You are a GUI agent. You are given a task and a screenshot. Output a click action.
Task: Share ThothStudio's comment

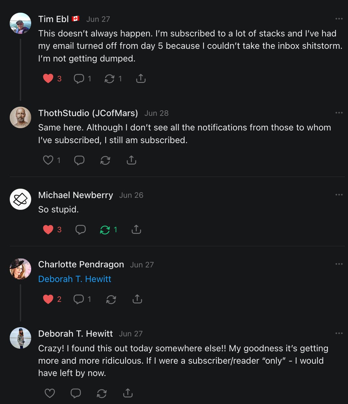(x=131, y=160)
